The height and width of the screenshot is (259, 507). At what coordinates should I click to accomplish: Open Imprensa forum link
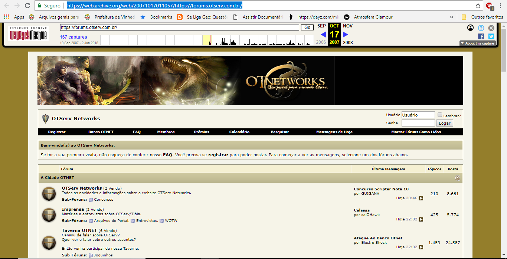coord(73,209)
